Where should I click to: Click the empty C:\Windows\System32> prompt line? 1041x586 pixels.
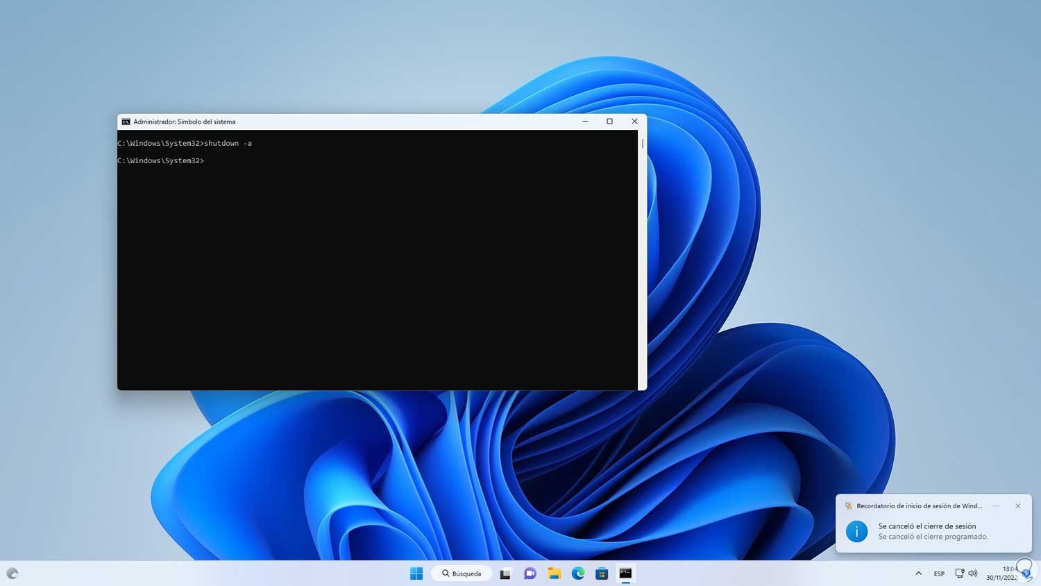coord(161,160)
